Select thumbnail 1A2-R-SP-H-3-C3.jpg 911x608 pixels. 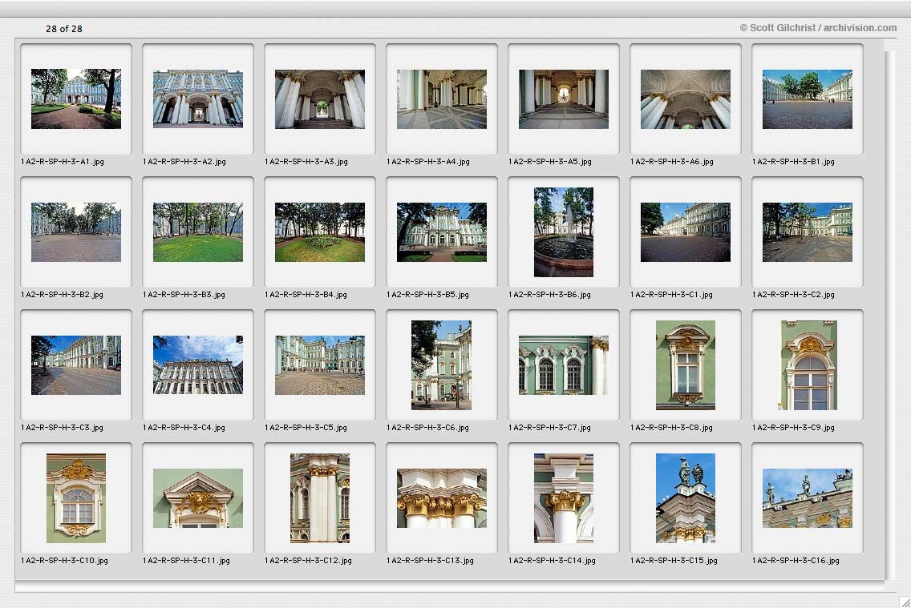click(x=76, y=365)
